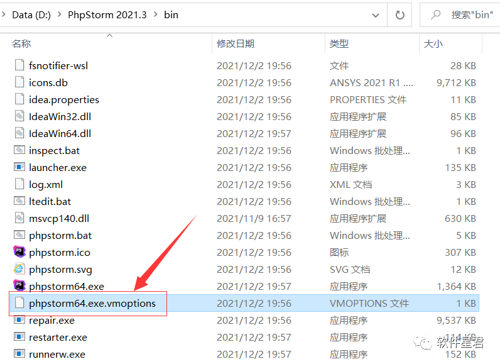
Task: Click the bin breadcrumb segment
Action: point(171,15)
